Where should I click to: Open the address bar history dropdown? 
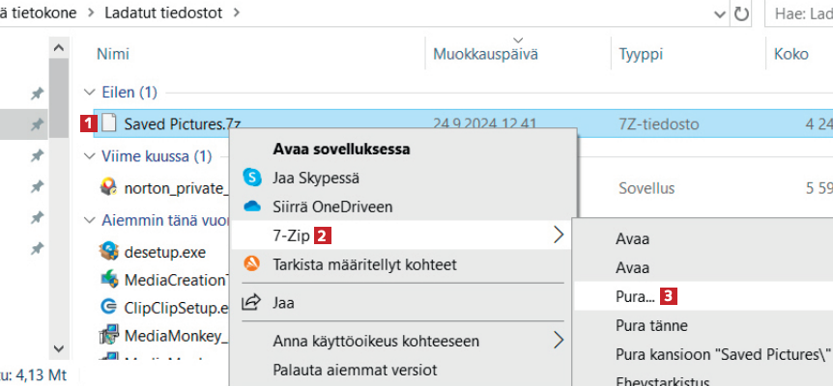(719, 14)
